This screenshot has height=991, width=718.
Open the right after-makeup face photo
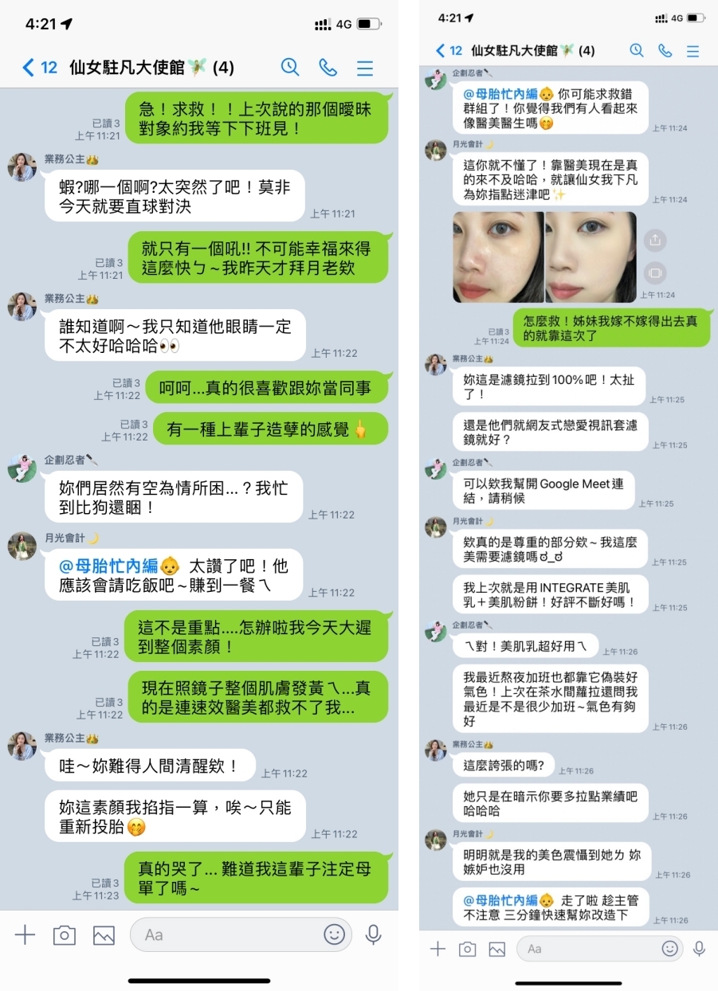coord(590,257)
